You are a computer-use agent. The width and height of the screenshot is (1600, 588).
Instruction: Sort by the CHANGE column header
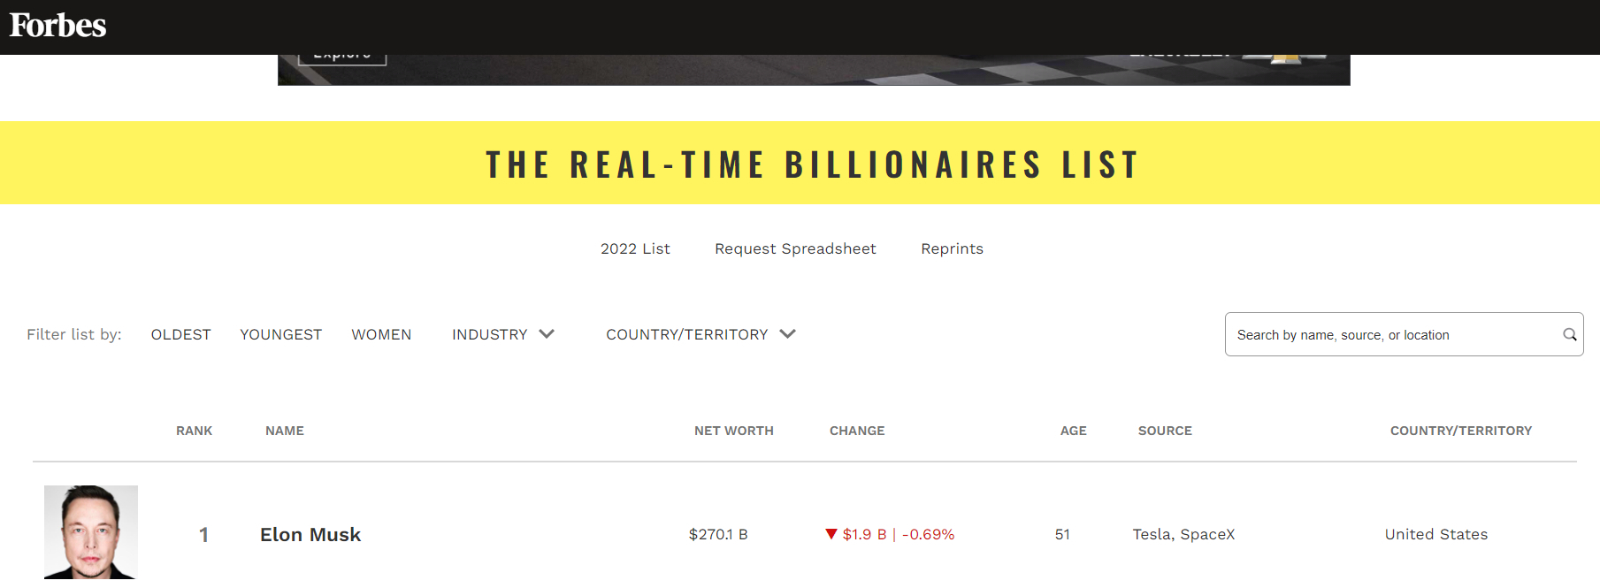tap(857, 431)
